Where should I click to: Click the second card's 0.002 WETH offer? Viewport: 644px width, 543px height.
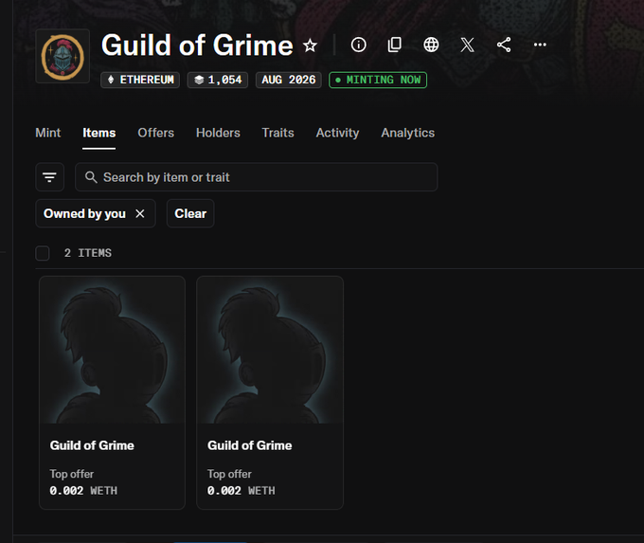pos(241,491)
